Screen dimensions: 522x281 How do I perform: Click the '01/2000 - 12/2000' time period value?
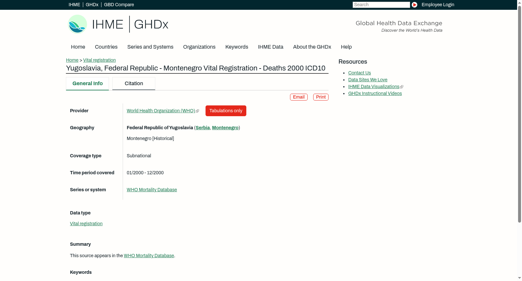pos(145,173)
